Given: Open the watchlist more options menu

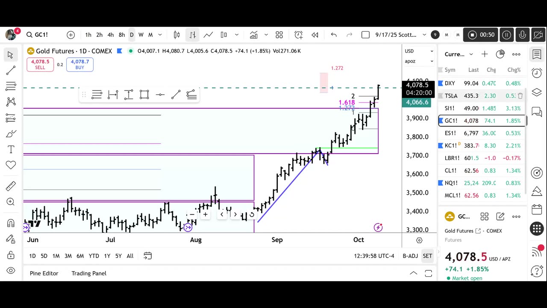Looking at the screenshot, I should point(516,54).
